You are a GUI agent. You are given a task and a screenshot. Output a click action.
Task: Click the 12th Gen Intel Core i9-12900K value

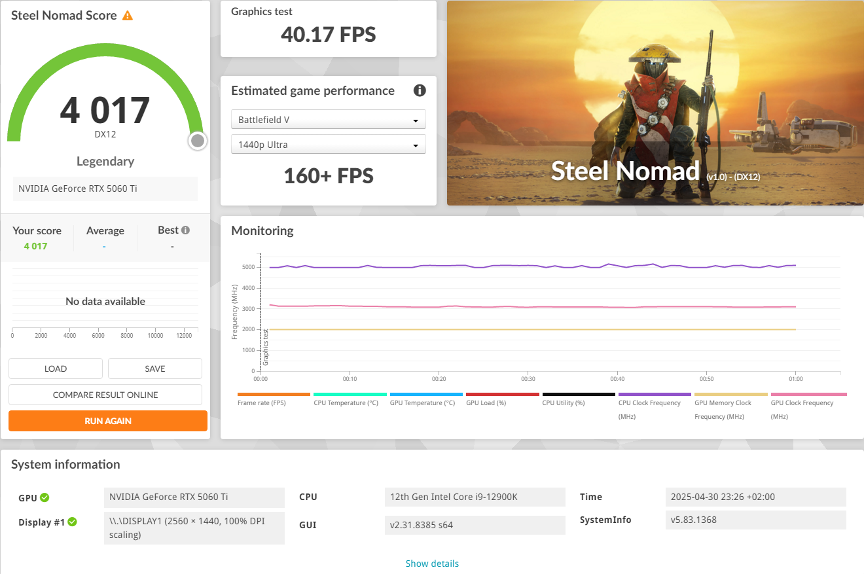(475, 497)
